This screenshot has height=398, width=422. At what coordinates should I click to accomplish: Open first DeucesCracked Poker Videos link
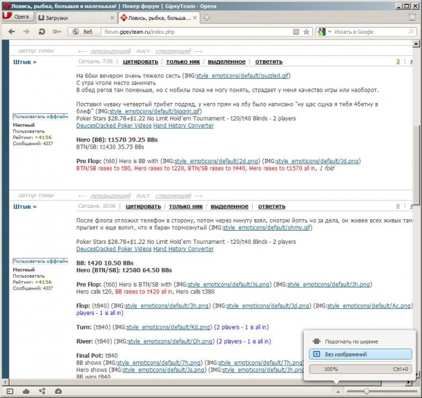[x=114, y=125]
